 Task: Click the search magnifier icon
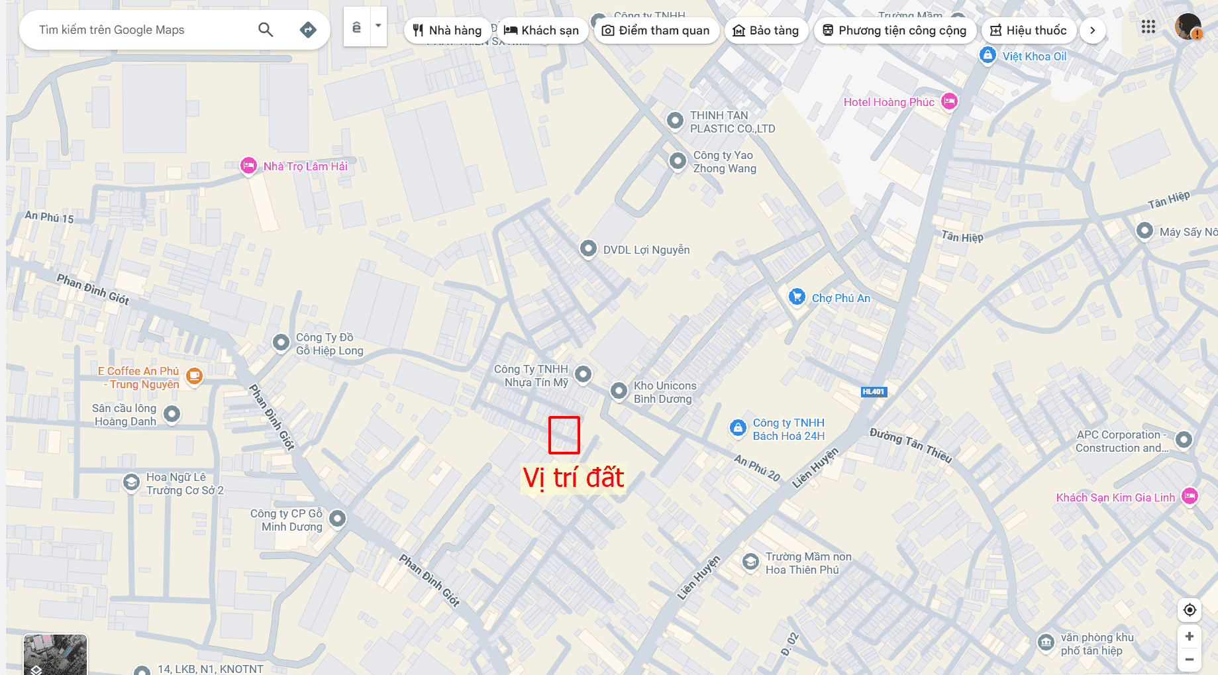coord(266,30)
